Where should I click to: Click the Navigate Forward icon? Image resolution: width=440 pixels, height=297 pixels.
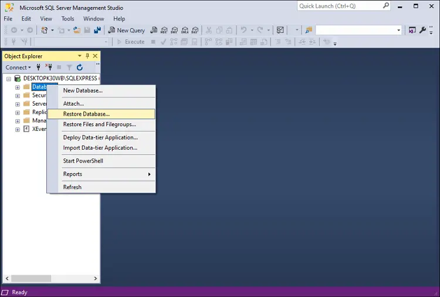(30, 30)
